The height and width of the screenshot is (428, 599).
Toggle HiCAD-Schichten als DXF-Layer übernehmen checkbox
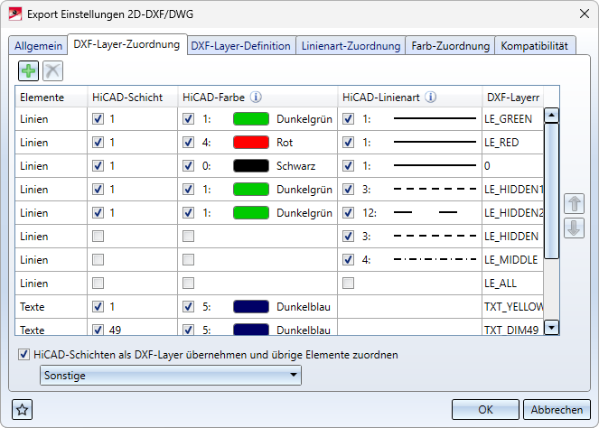23,355
